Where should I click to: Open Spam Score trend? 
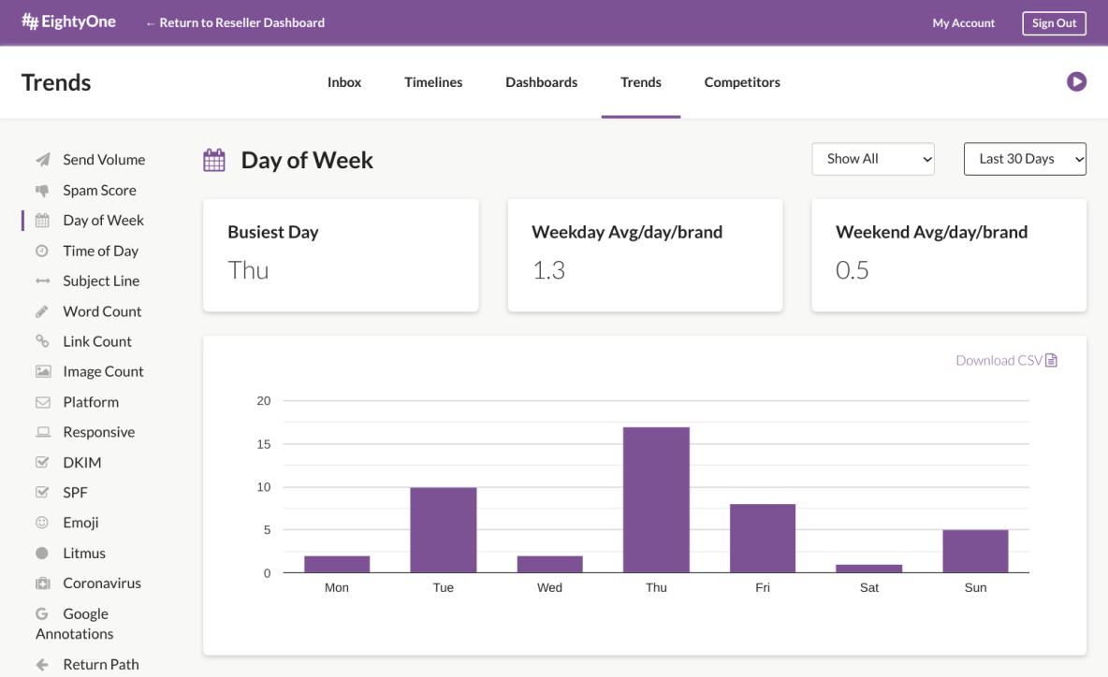(99, 191)
